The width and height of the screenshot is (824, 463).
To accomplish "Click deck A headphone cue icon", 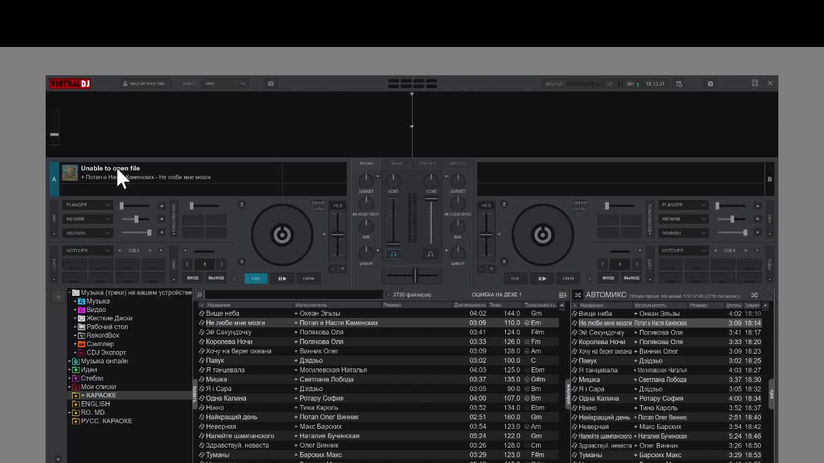I will tap(394, 254).
